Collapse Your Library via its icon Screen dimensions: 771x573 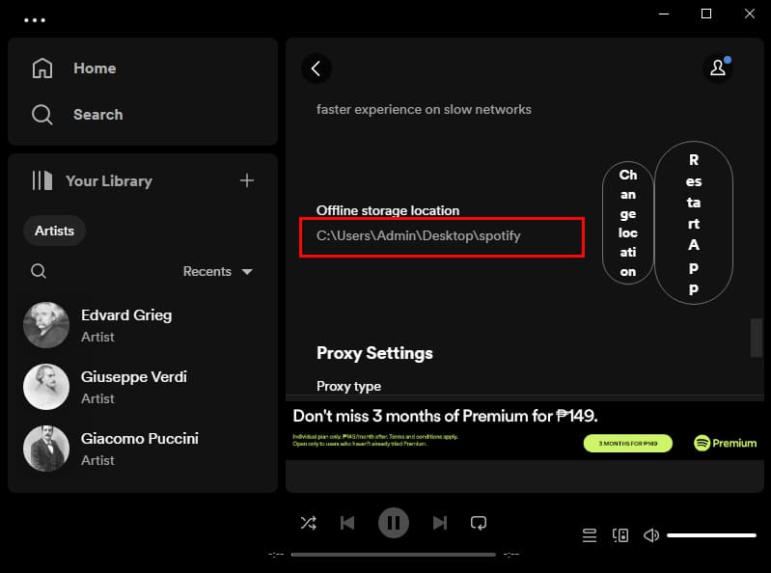[42, 180]
